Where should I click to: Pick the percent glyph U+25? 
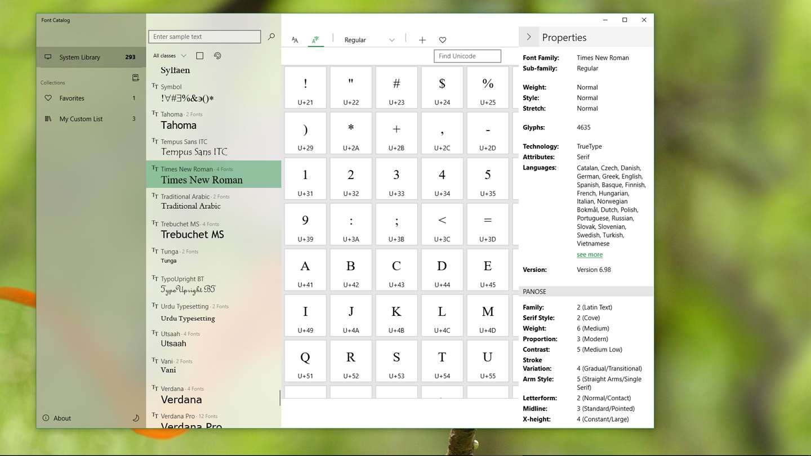tap(488, 87)
